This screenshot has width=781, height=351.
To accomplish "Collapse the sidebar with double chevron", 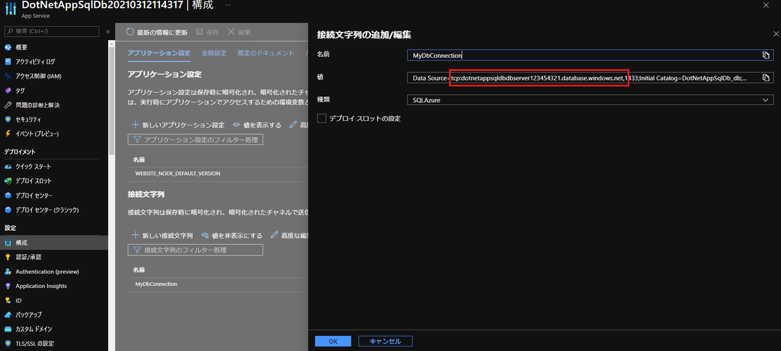I will click(107, 31).
